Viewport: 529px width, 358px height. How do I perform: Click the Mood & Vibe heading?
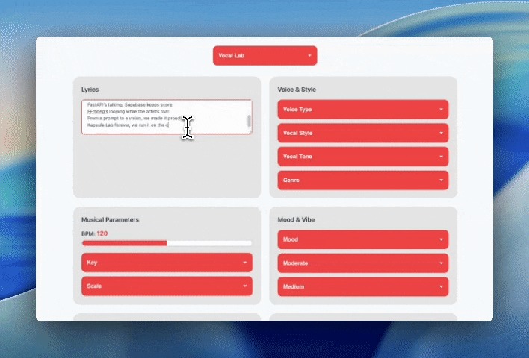[x=296, y=219]
